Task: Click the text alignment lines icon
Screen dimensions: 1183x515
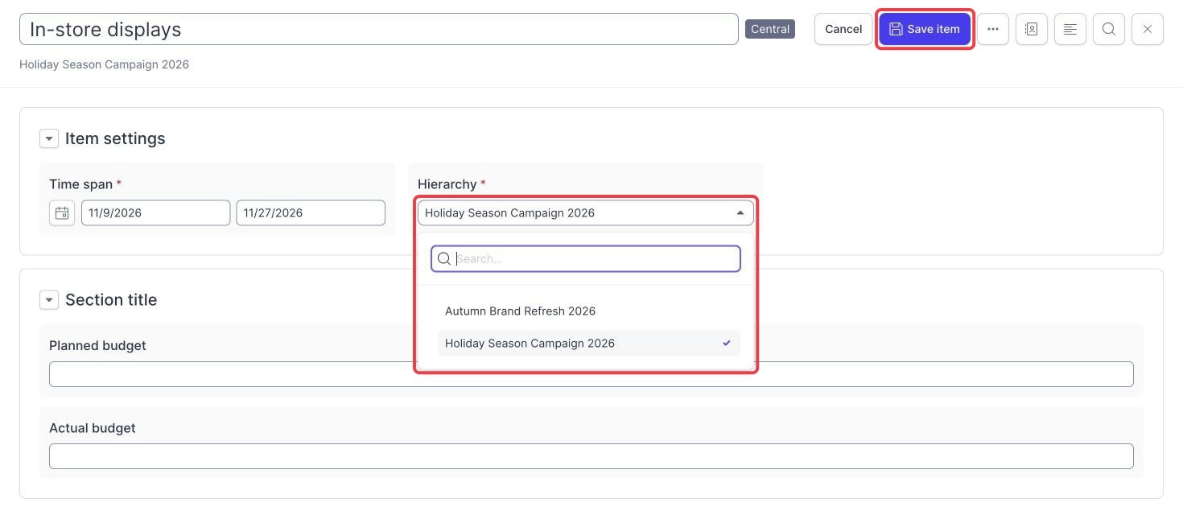Action: [x=1070, y=29]
